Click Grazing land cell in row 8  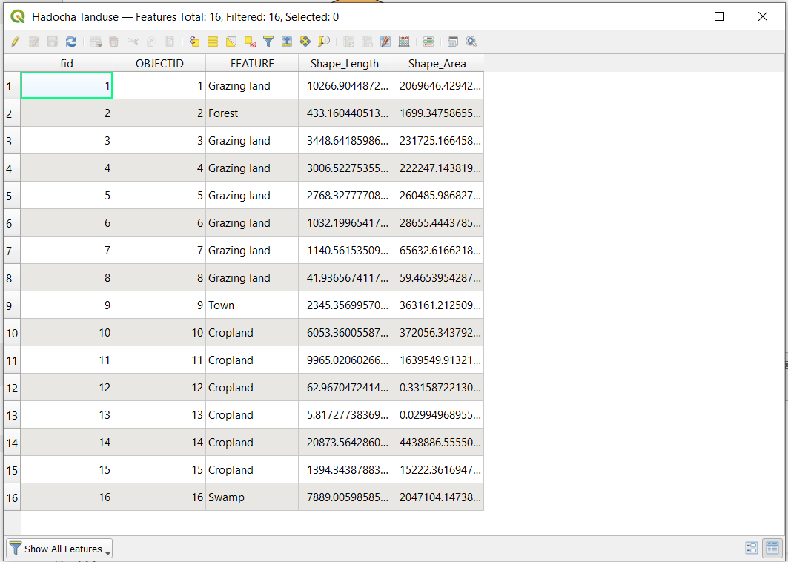(x=252, y=278)
